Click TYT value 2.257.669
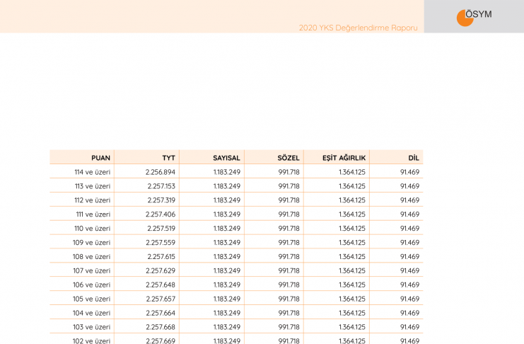 click(160, 340)
